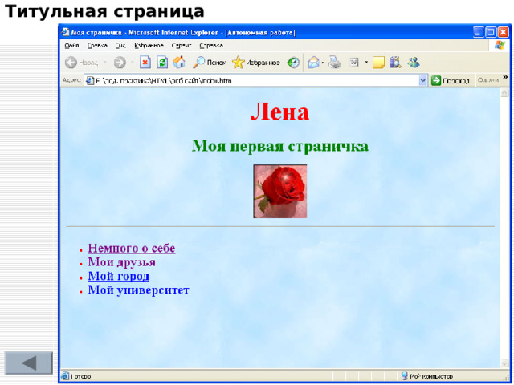Screen dimensions: 514x385
Task: Click the Back navigation arrow in Internet Explorer
Action: (x=71, y=63)
